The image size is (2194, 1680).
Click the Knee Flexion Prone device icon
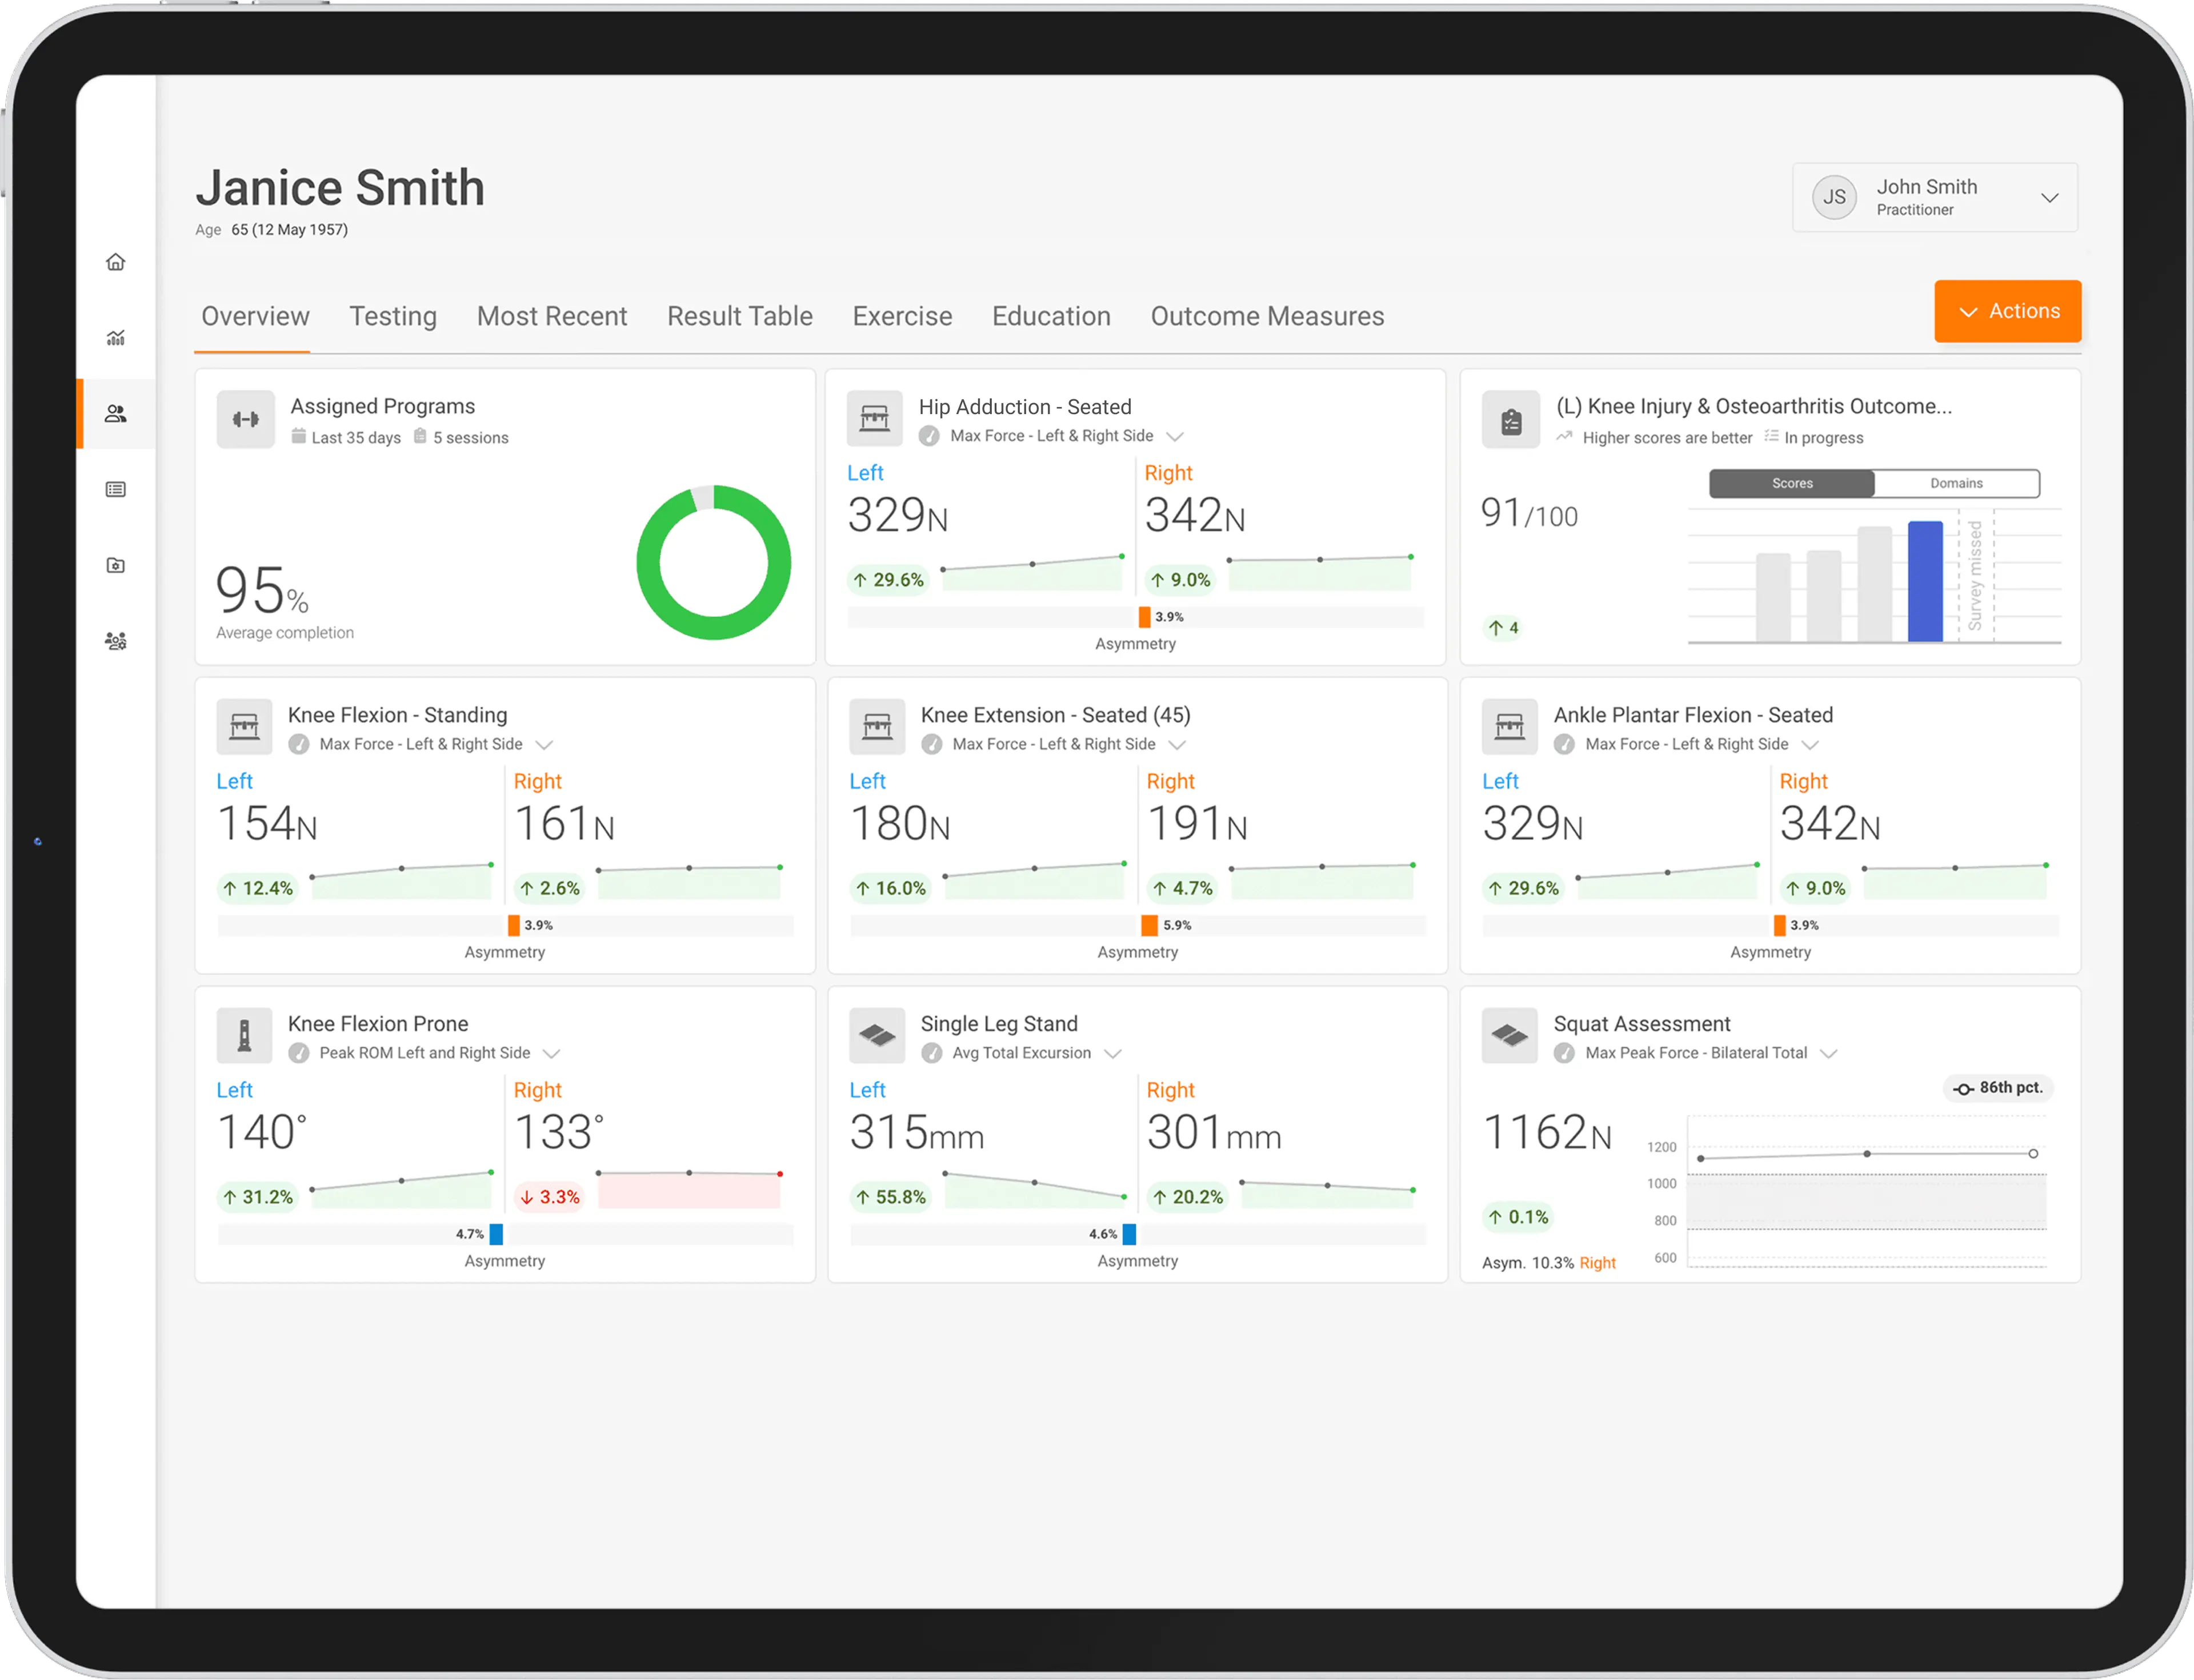(244, 1036)
